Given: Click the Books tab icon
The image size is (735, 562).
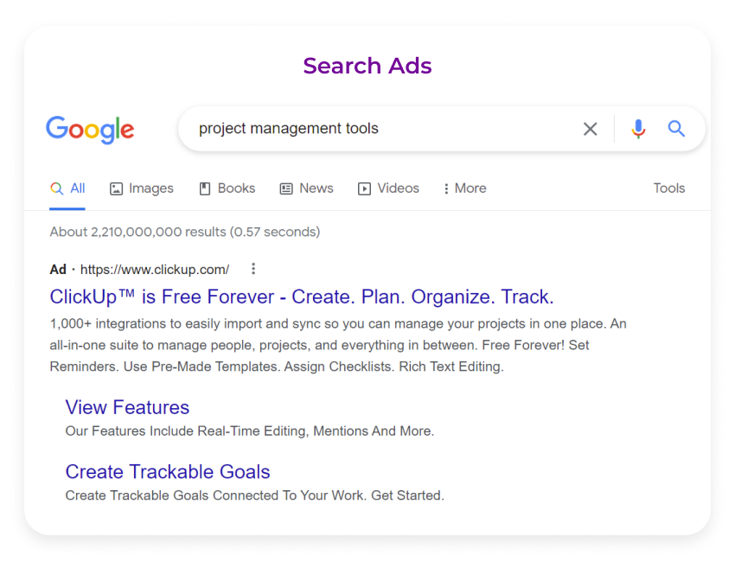Looking at the screenshot, I should (205, 188).
